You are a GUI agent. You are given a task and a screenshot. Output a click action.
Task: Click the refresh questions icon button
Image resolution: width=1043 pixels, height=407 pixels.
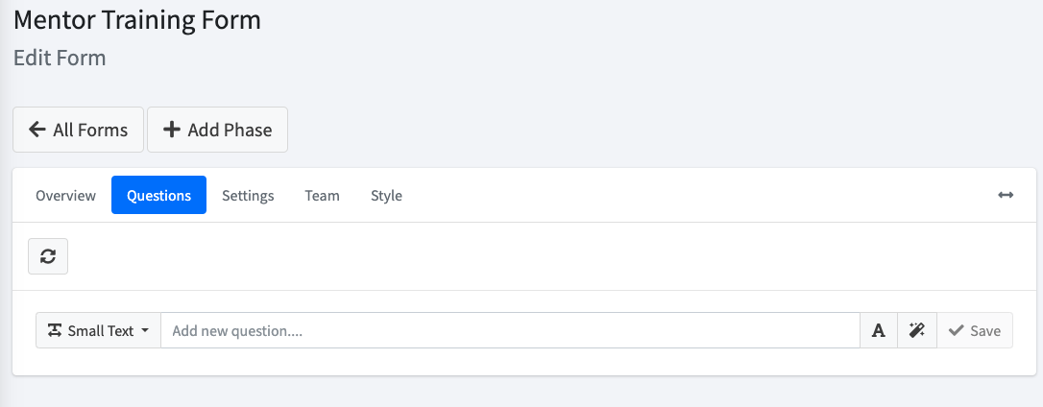point(48,256)
